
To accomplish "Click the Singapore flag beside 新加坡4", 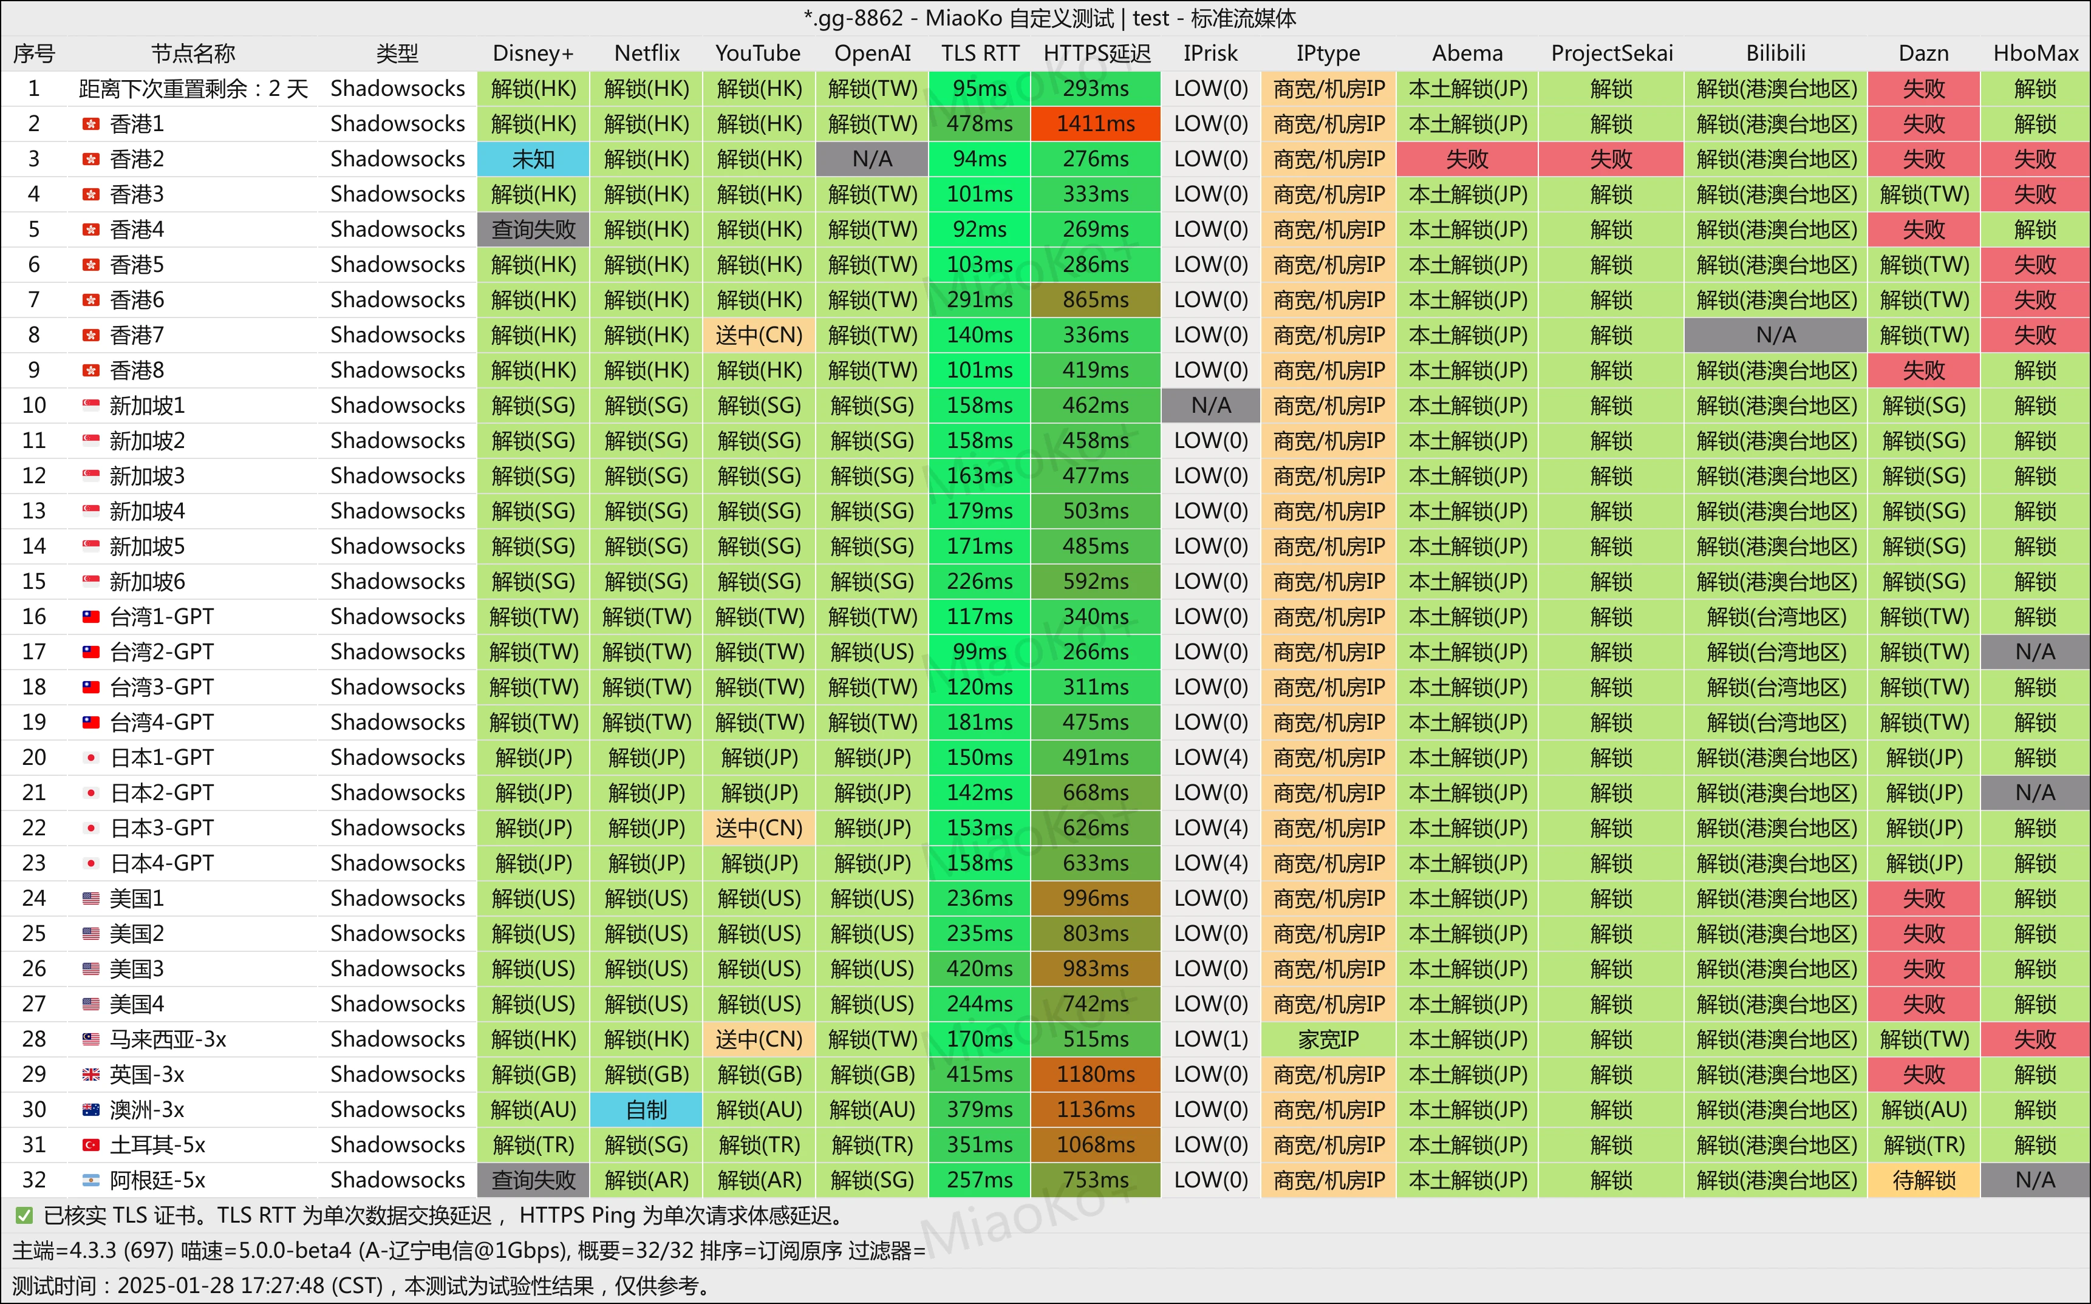I will click(90, 511).
